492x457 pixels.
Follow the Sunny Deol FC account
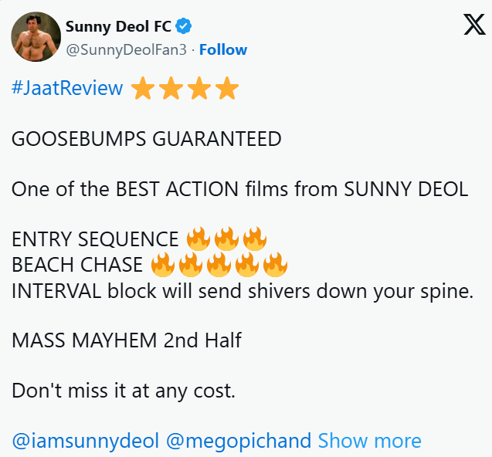point(223,49)
